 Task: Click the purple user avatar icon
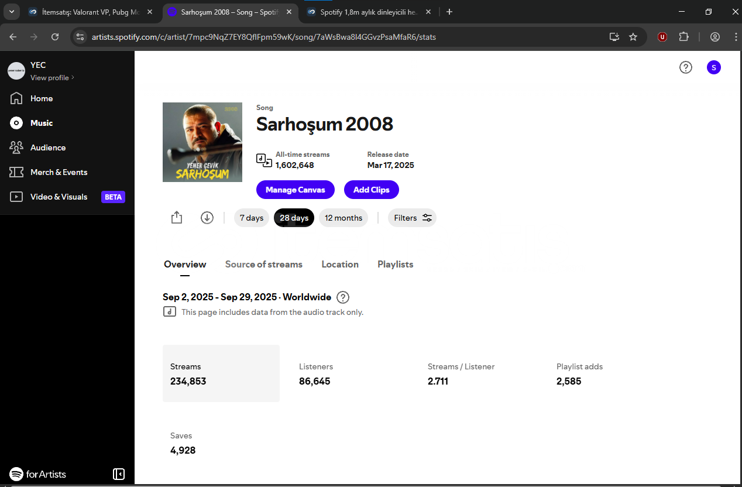click(713, 67)
